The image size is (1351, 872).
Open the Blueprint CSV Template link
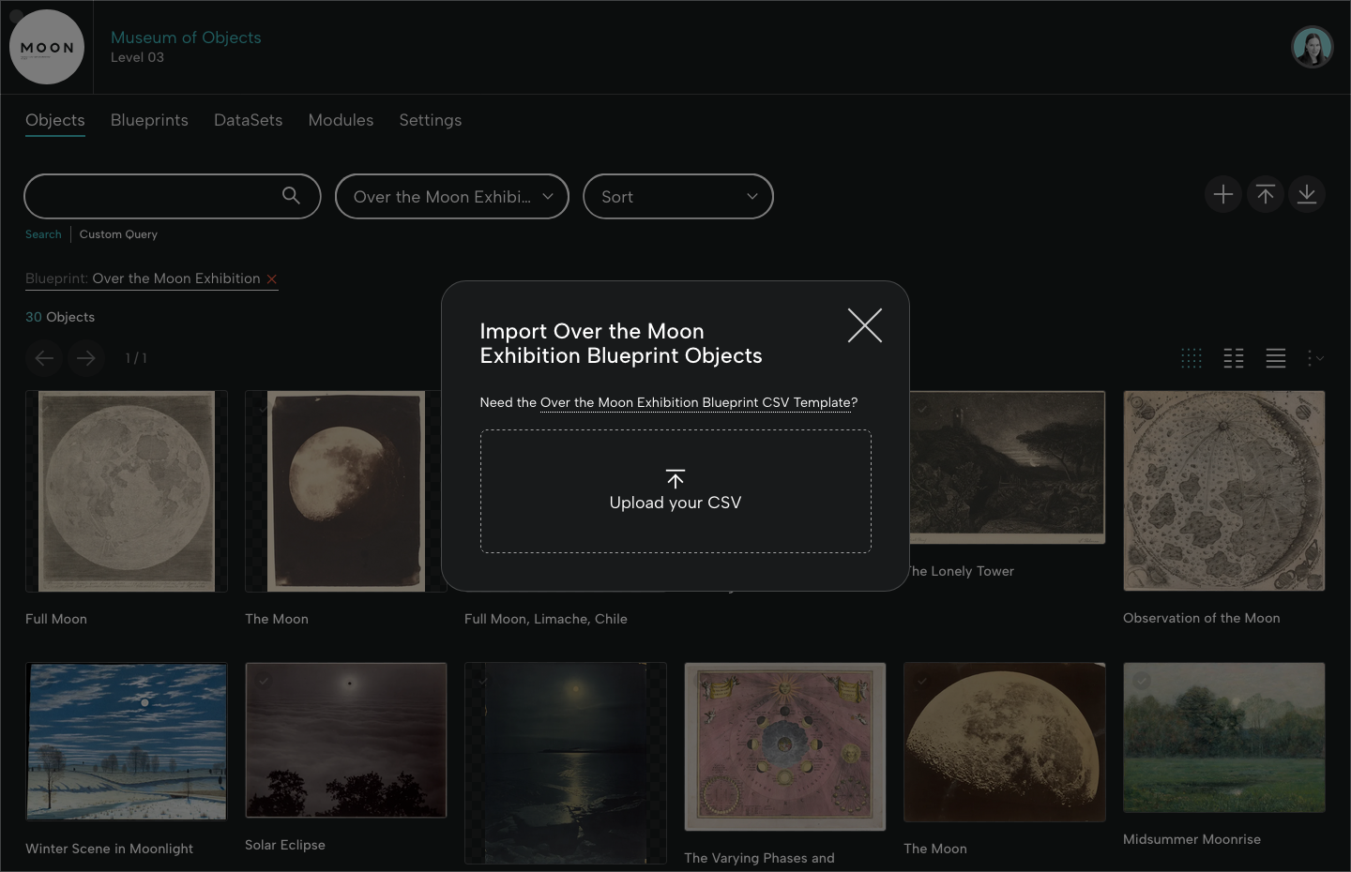point(695,402)
